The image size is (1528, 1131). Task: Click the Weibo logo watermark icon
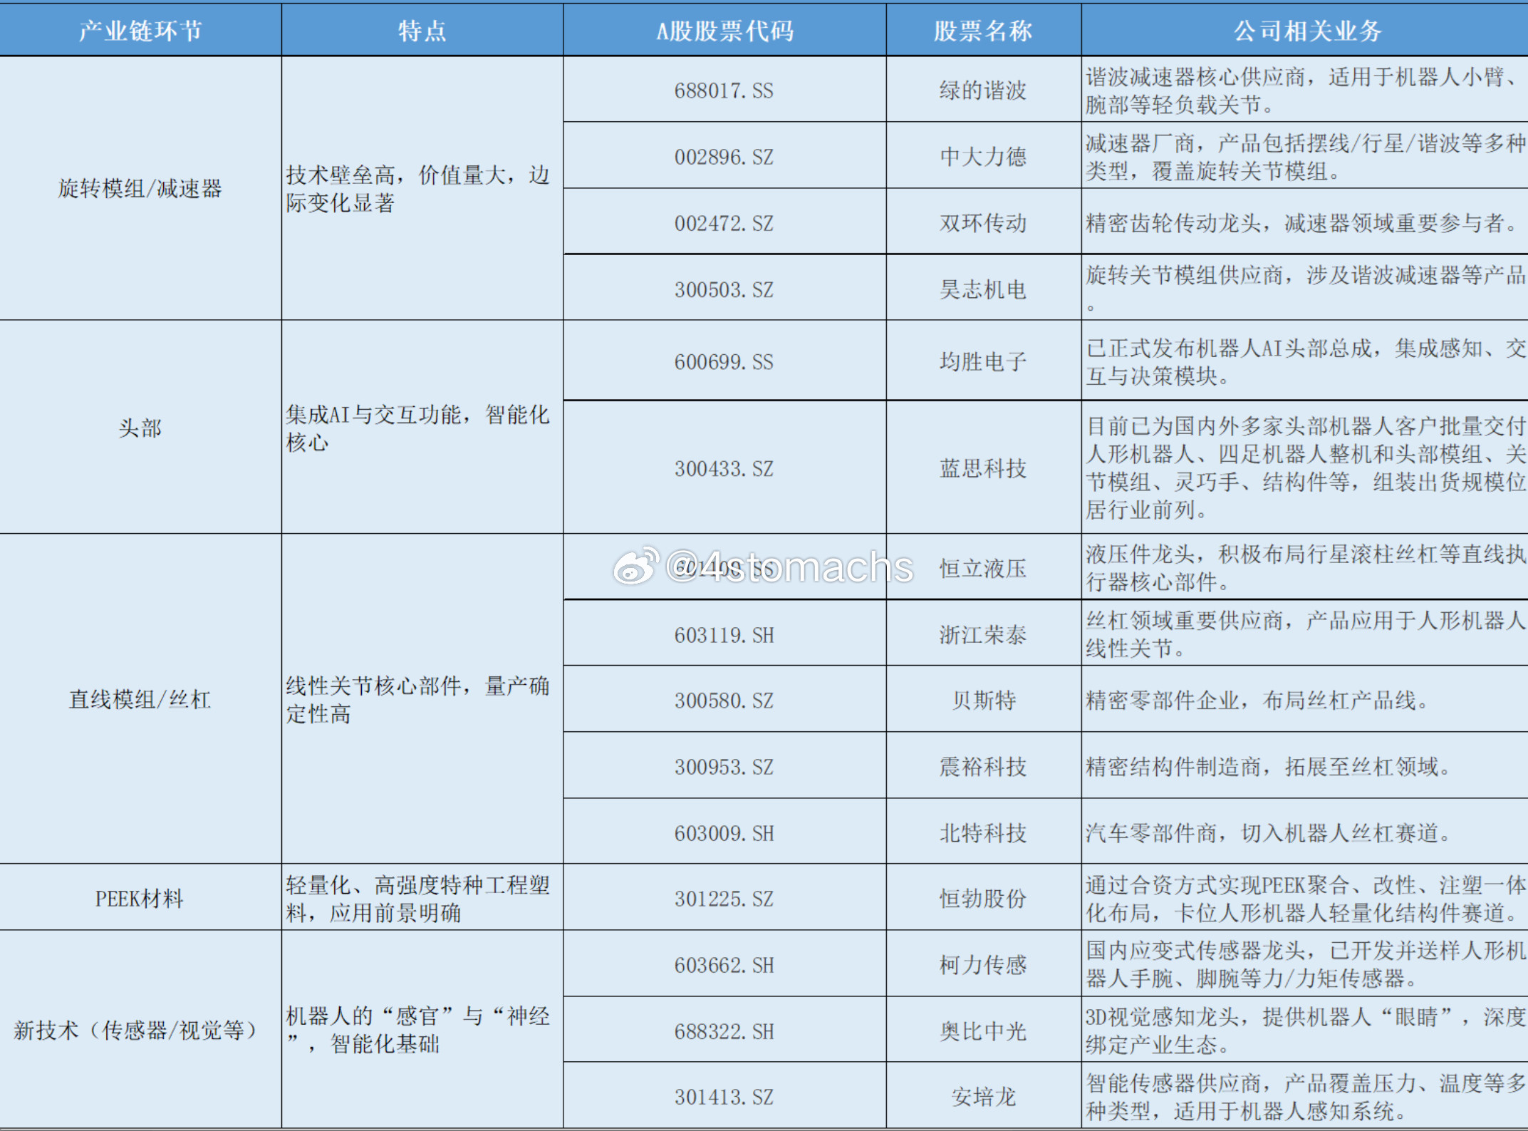(x=635, y=567)
